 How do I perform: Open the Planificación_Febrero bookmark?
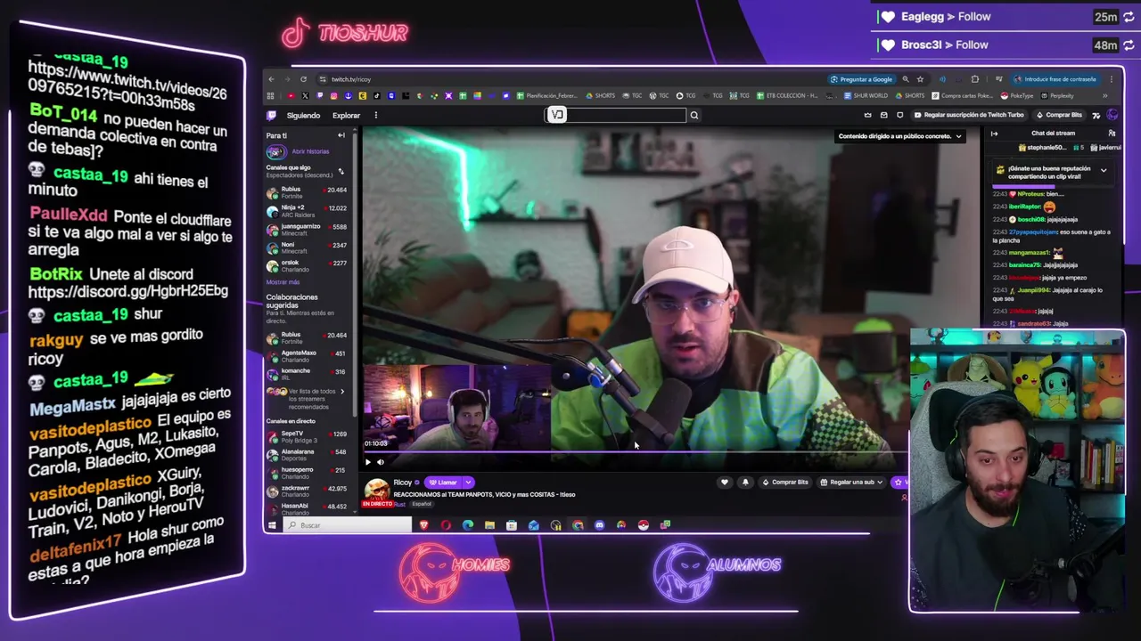tap(546, 95)
